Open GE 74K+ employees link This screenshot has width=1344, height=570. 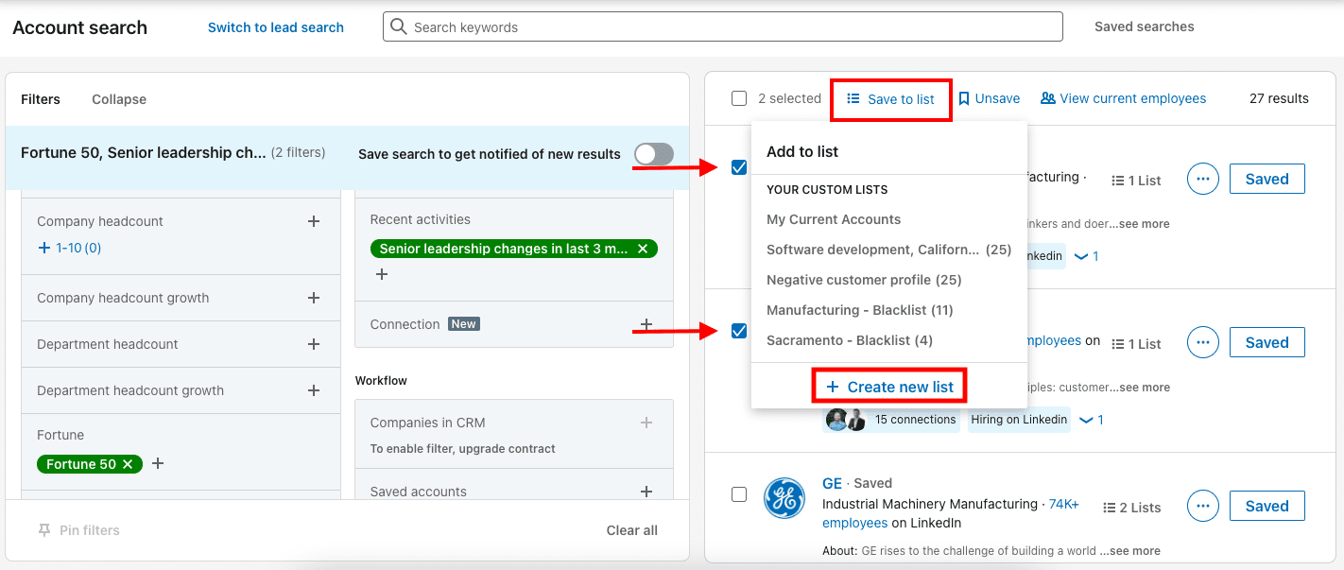[x=951, y=513]
